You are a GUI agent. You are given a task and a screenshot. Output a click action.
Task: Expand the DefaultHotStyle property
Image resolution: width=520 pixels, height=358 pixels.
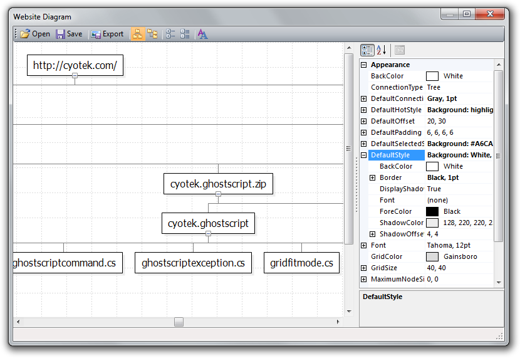point(364,110)
